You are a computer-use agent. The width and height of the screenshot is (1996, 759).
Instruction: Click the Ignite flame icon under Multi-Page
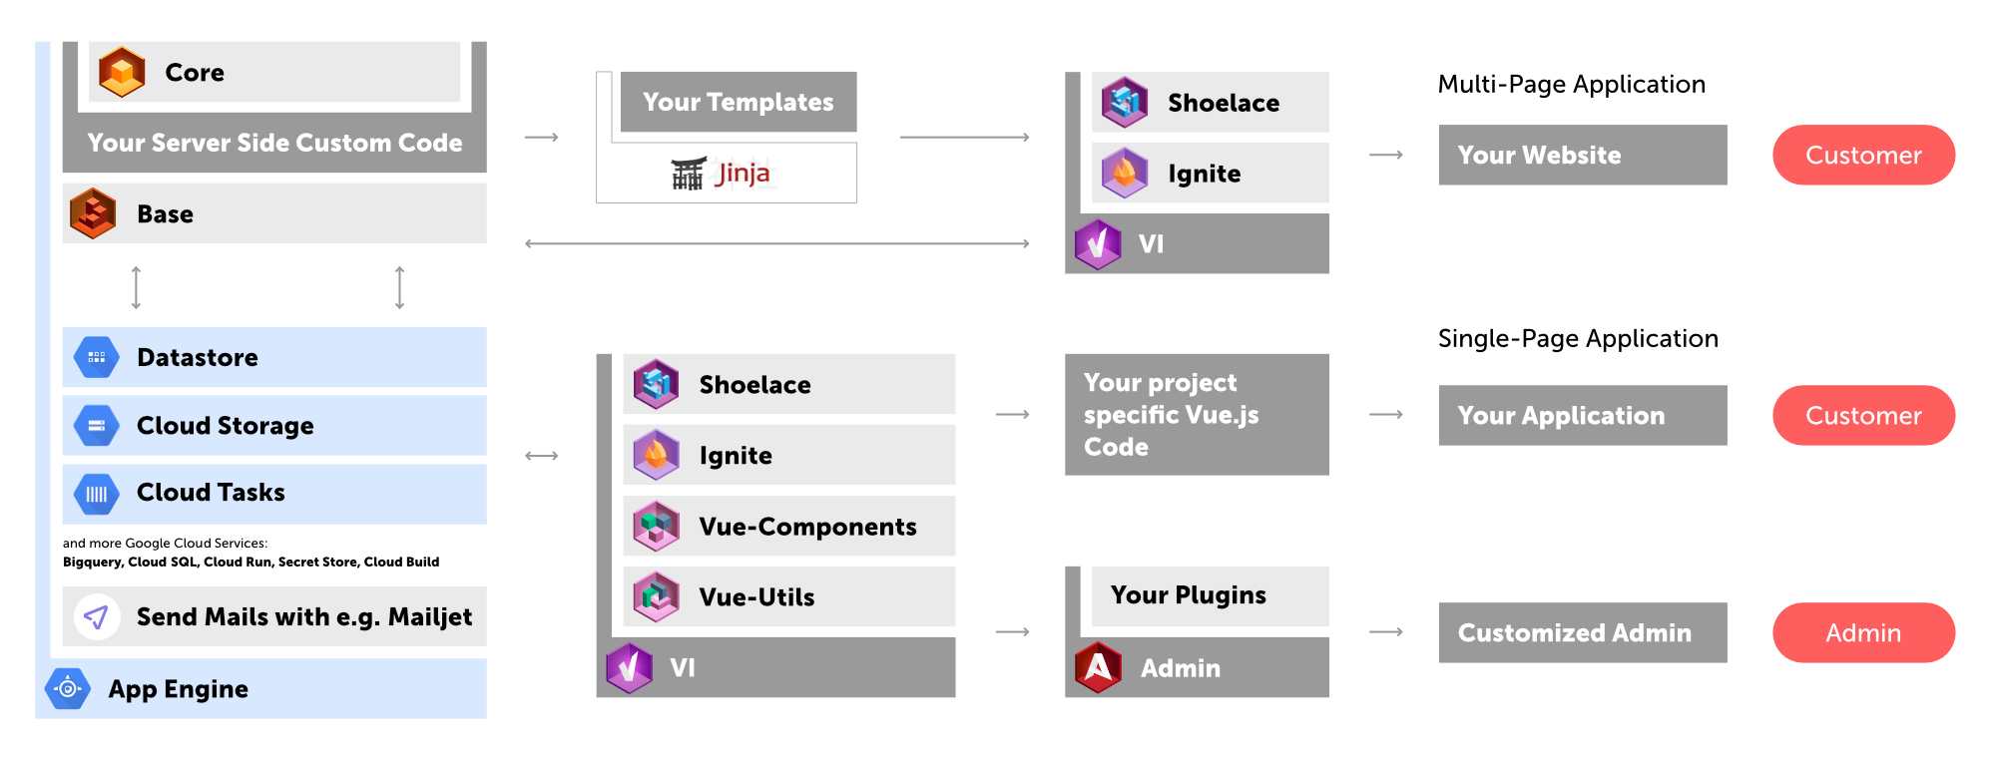[x=1125, y=173]
